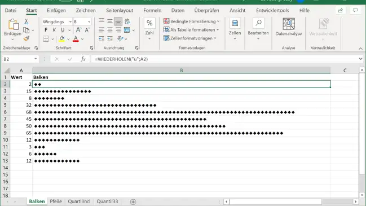Open Zellen cells menu
The image size is (366, 206).
point(235,29)
